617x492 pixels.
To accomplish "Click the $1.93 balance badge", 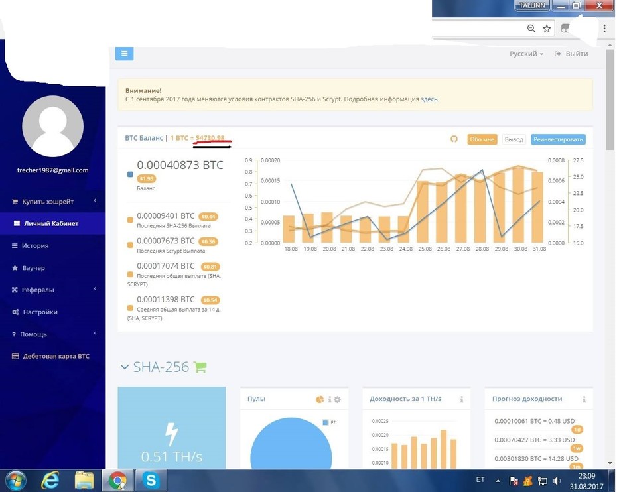I will [x=147, y=178].
